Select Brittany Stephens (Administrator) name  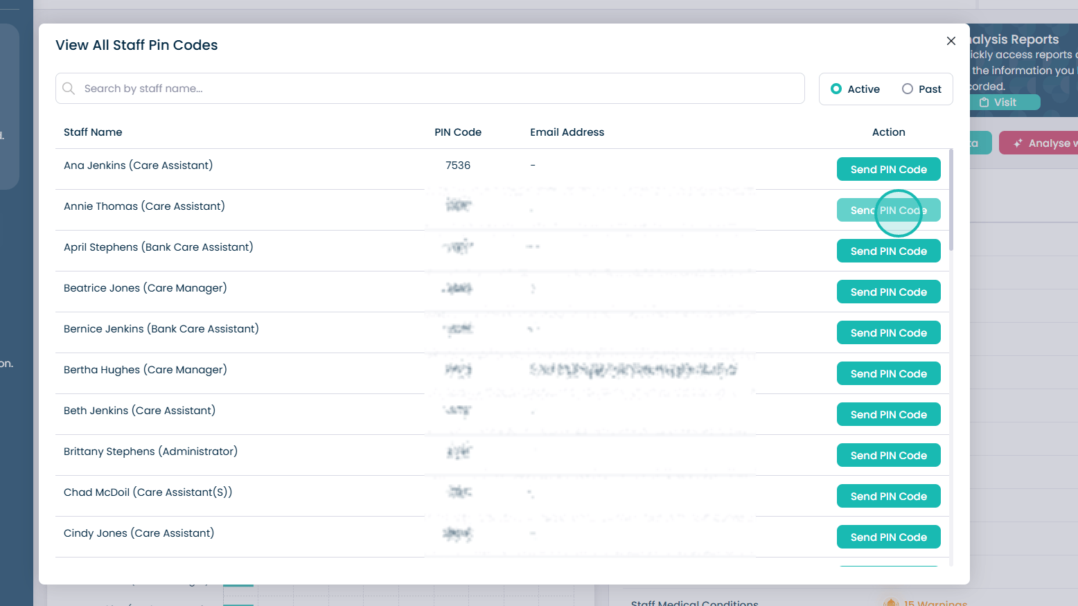151,452
